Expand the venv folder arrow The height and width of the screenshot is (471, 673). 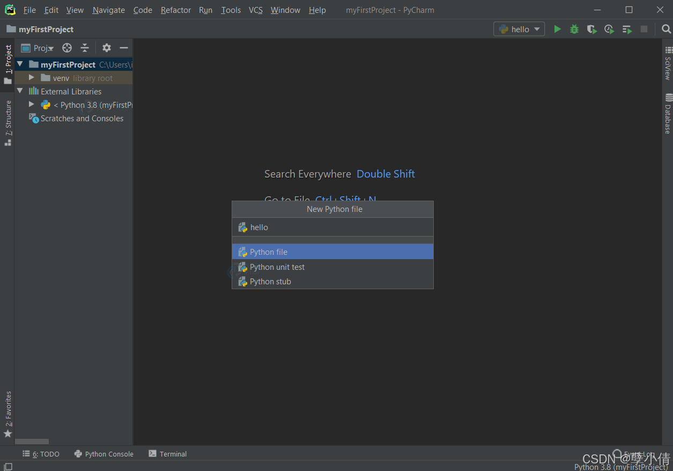click(x=32, y=77)
